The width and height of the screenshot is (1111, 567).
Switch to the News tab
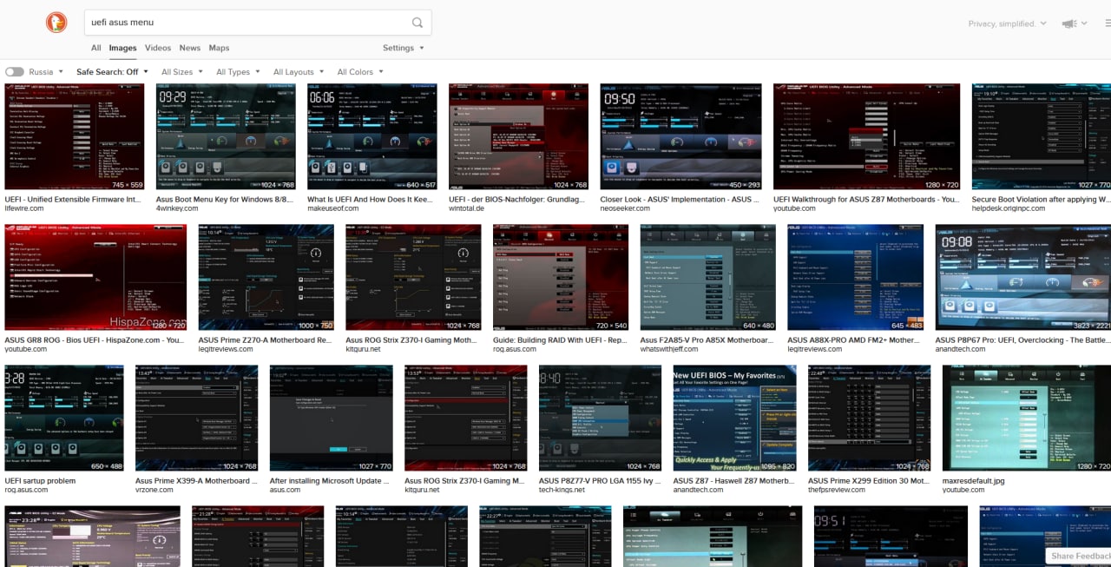point(190,48)
